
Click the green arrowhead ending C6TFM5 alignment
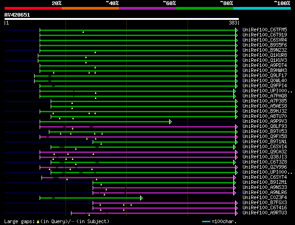click(236, 30)
